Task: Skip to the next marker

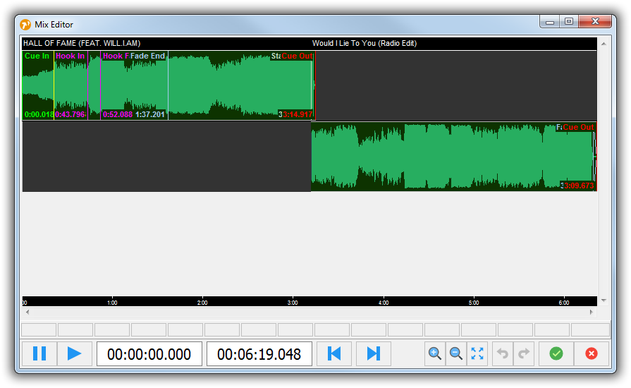Action: (374, 353)
